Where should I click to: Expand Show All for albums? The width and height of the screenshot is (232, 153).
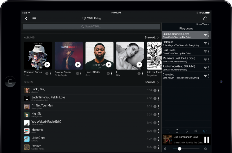click(x=152, y=38)
